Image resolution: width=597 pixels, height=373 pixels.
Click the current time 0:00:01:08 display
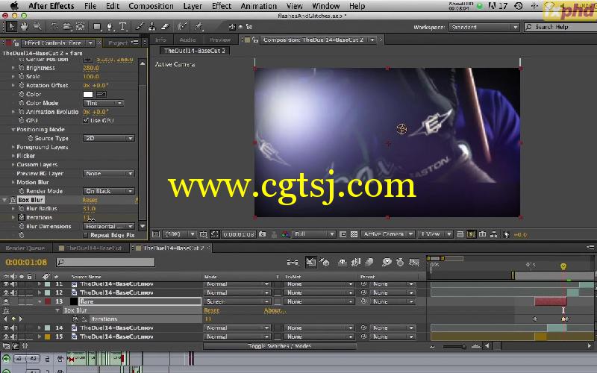26,262
